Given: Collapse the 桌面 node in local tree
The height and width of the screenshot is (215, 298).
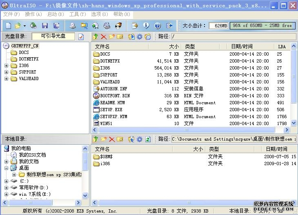Looking at the screenshot, I should click(6, 168).
